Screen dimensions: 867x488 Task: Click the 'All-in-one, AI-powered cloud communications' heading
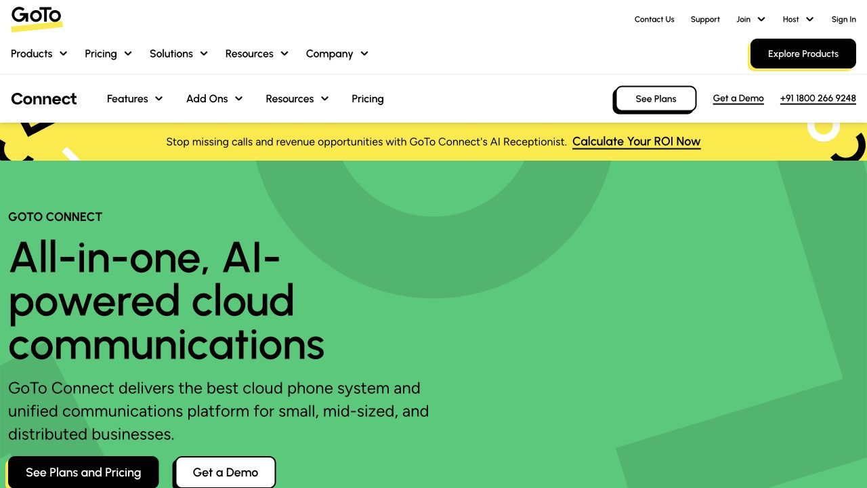tap(167, 301)
